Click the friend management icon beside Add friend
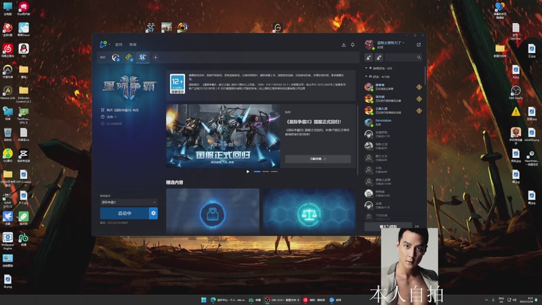 tap(379, 58)
